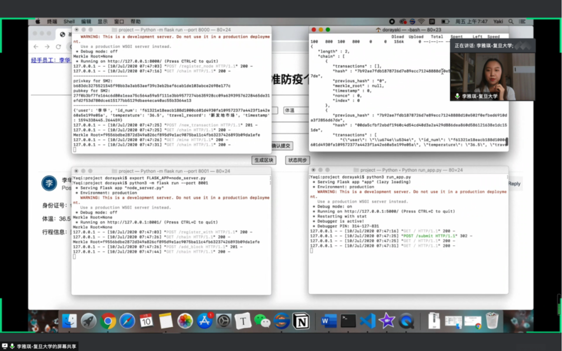Focus the dorayaki bash terminal title bar
Image resolution: width=562 pixels, height=351 pixels.
[x=409, y=30]
